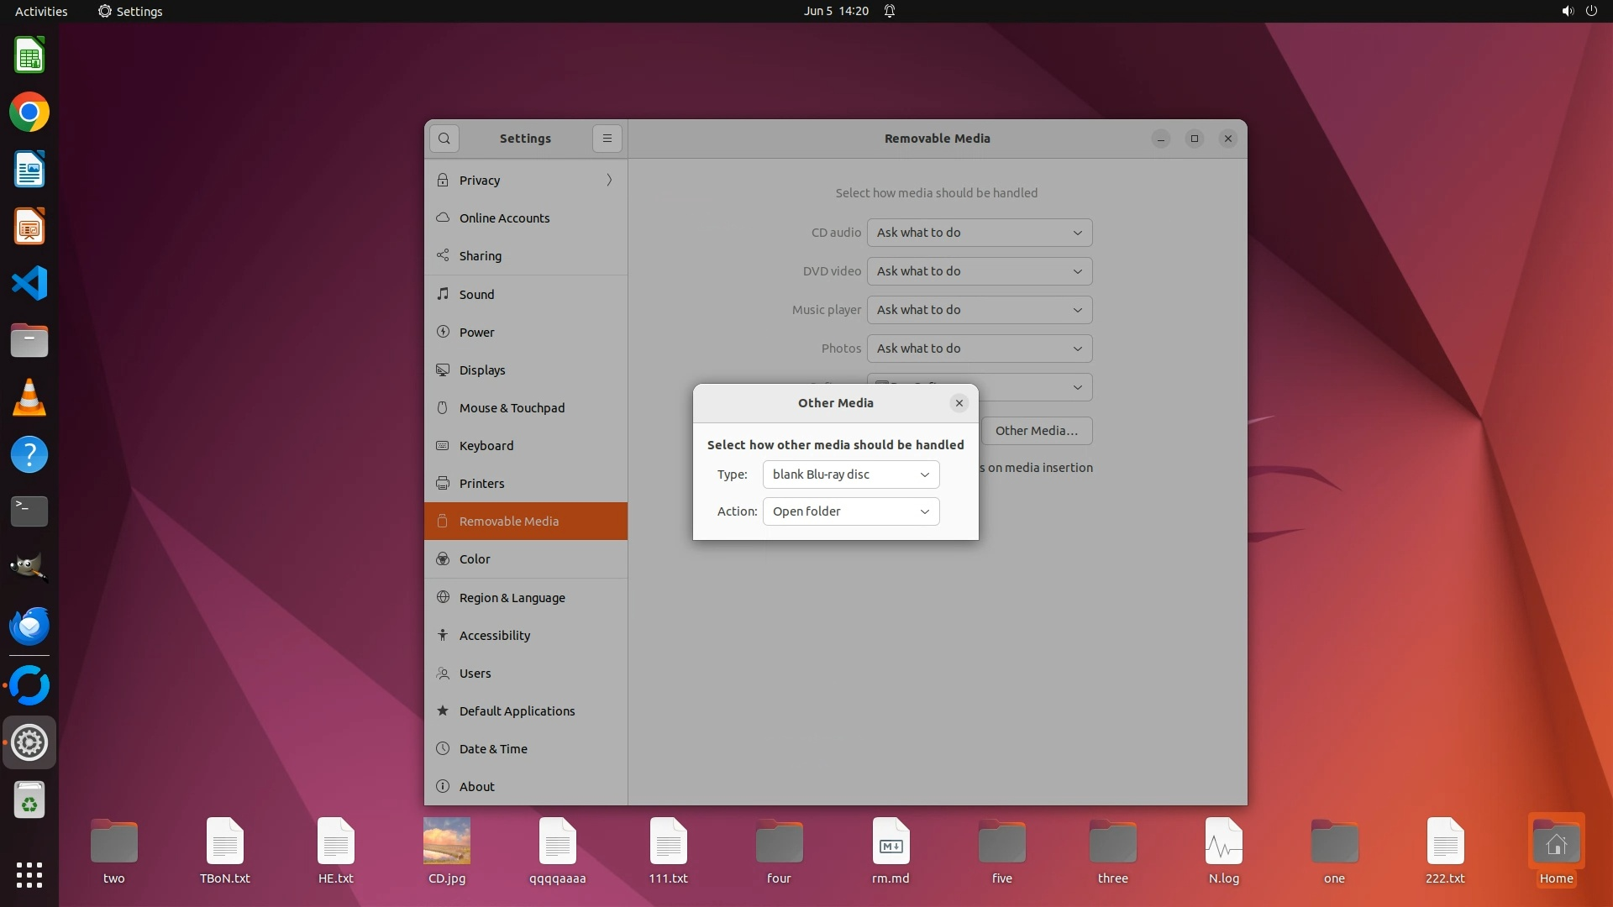Go to Keyboard settings
This screenshot has height=907, width=1613.
486,446
